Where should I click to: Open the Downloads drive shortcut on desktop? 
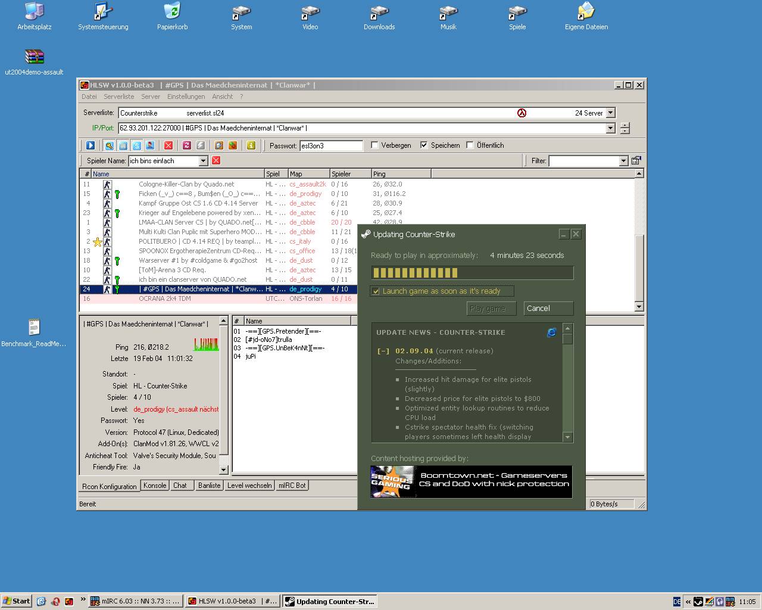[x=379, y=16]
